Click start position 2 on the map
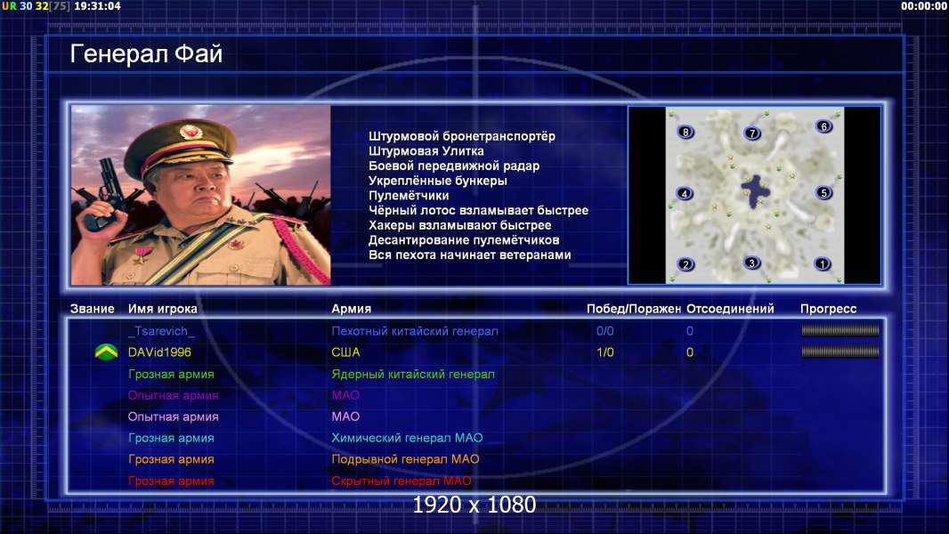 click(x=685, y=264)
